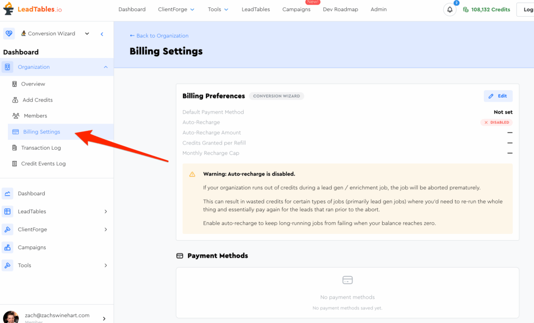The image size is (534, 323).
Task: Click the heart icon in the sidebar
Action: [9, 33]
